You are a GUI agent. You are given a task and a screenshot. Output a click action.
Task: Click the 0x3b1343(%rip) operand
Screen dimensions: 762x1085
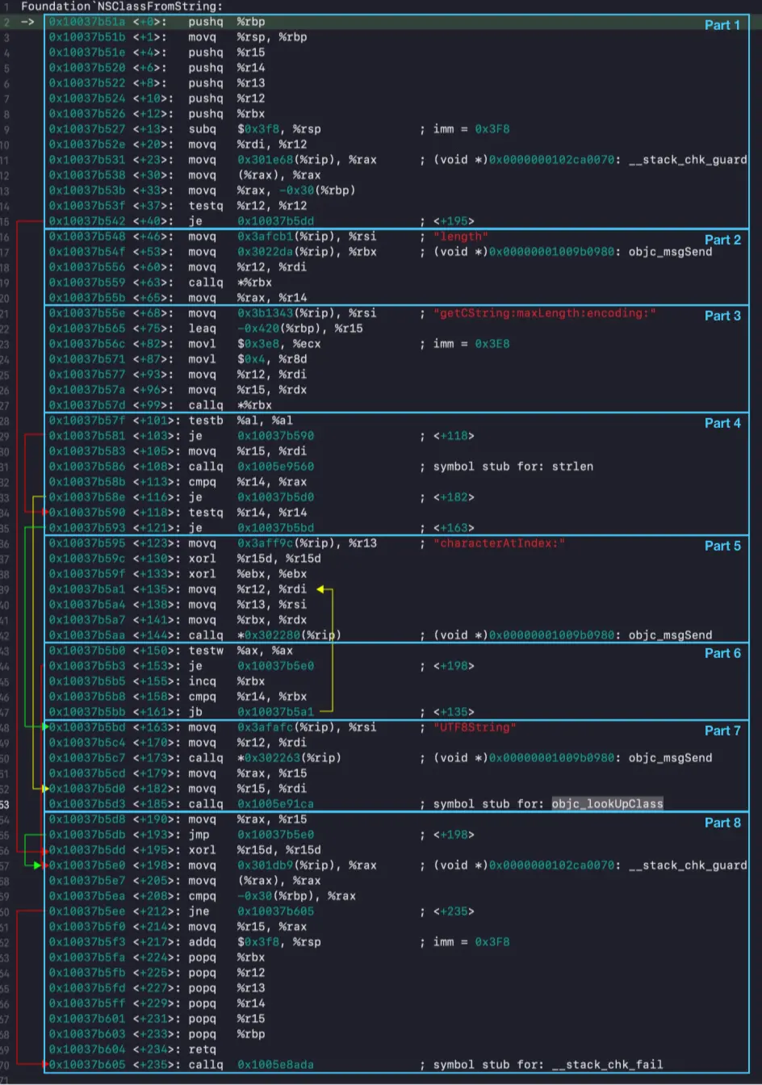click(x=284, y=313)
